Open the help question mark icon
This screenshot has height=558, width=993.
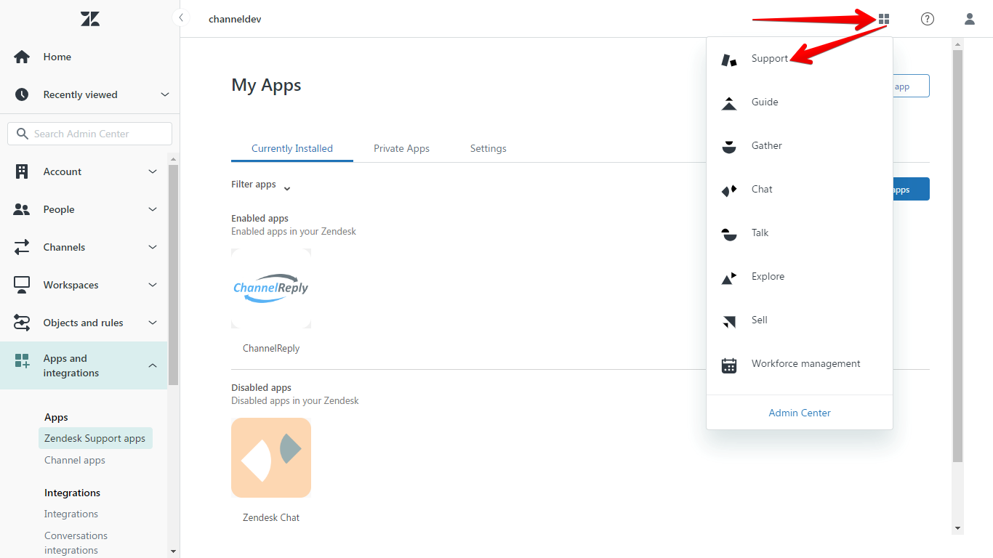[x=928, y=19]
